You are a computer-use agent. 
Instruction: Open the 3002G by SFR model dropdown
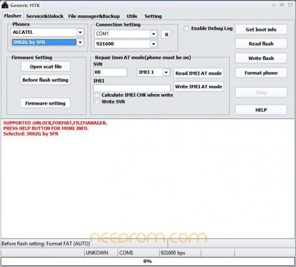(80, 42)
